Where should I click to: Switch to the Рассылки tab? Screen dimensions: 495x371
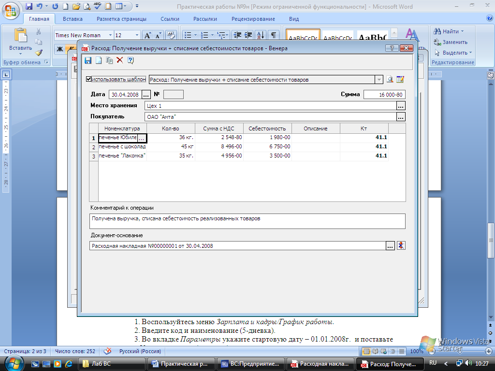[x=205, y=19]
